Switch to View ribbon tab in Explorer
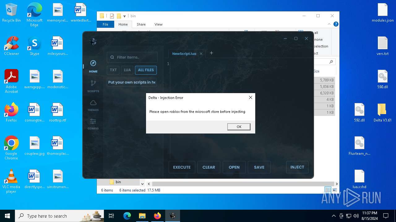The image size is (396, 222). tap(158, 24)
